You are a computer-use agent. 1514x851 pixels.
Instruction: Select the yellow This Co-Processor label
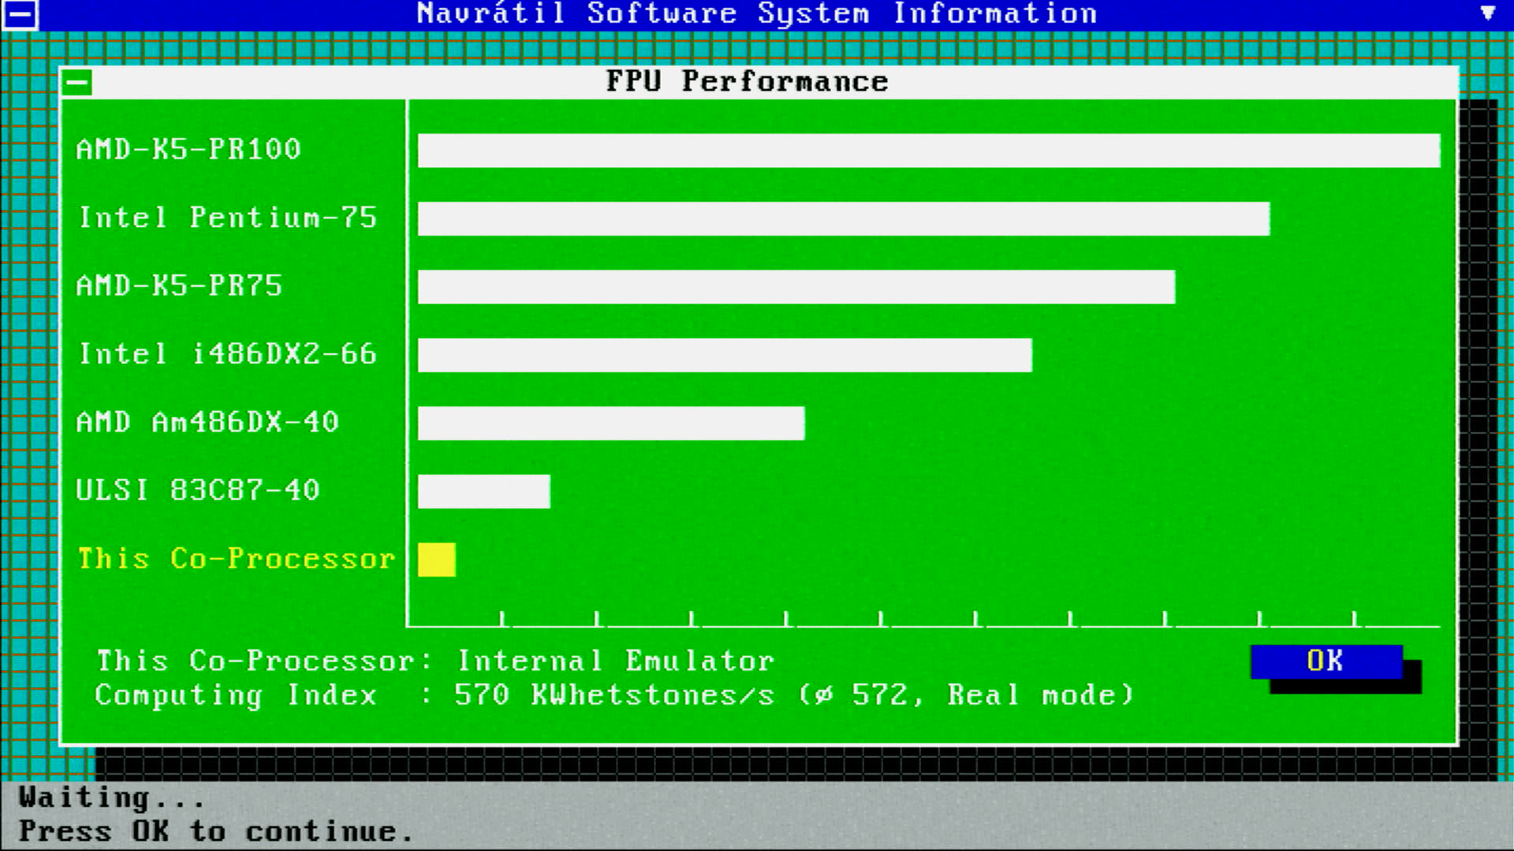tap(237, 559)
